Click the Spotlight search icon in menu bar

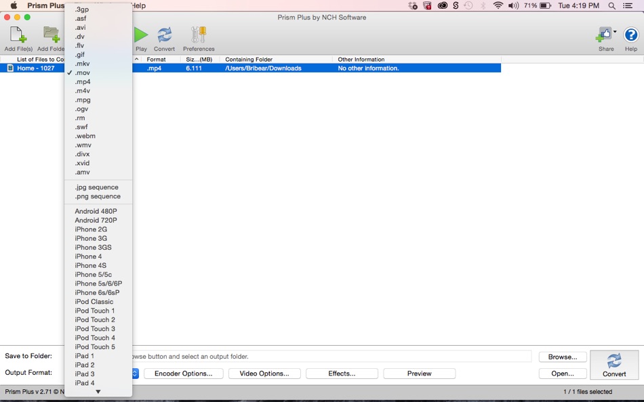(x=611, y=5)
